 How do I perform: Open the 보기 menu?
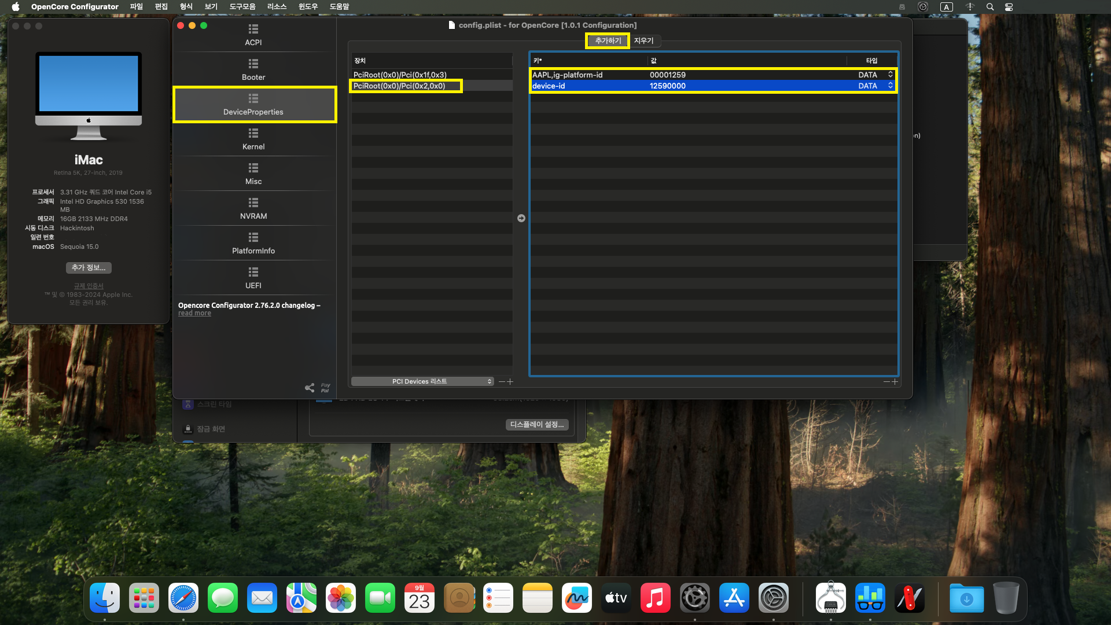click(x=211, y=7)
